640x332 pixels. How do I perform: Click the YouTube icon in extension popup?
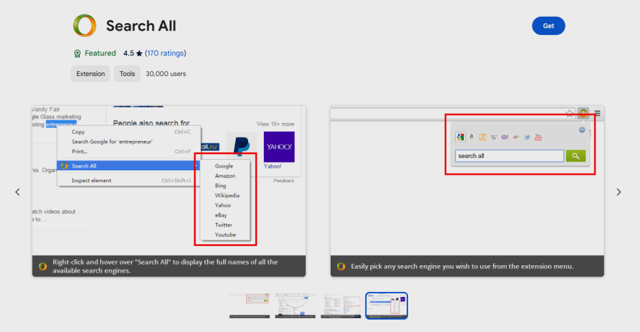pyautogui.click(x=538, y=137)
